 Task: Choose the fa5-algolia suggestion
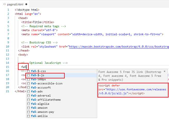(x=62, y=104)
